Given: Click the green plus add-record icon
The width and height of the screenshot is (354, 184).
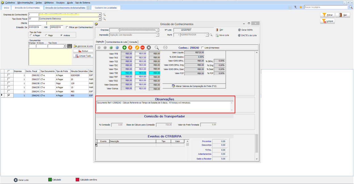Looking at the screenshot, I should coord(124,48).
